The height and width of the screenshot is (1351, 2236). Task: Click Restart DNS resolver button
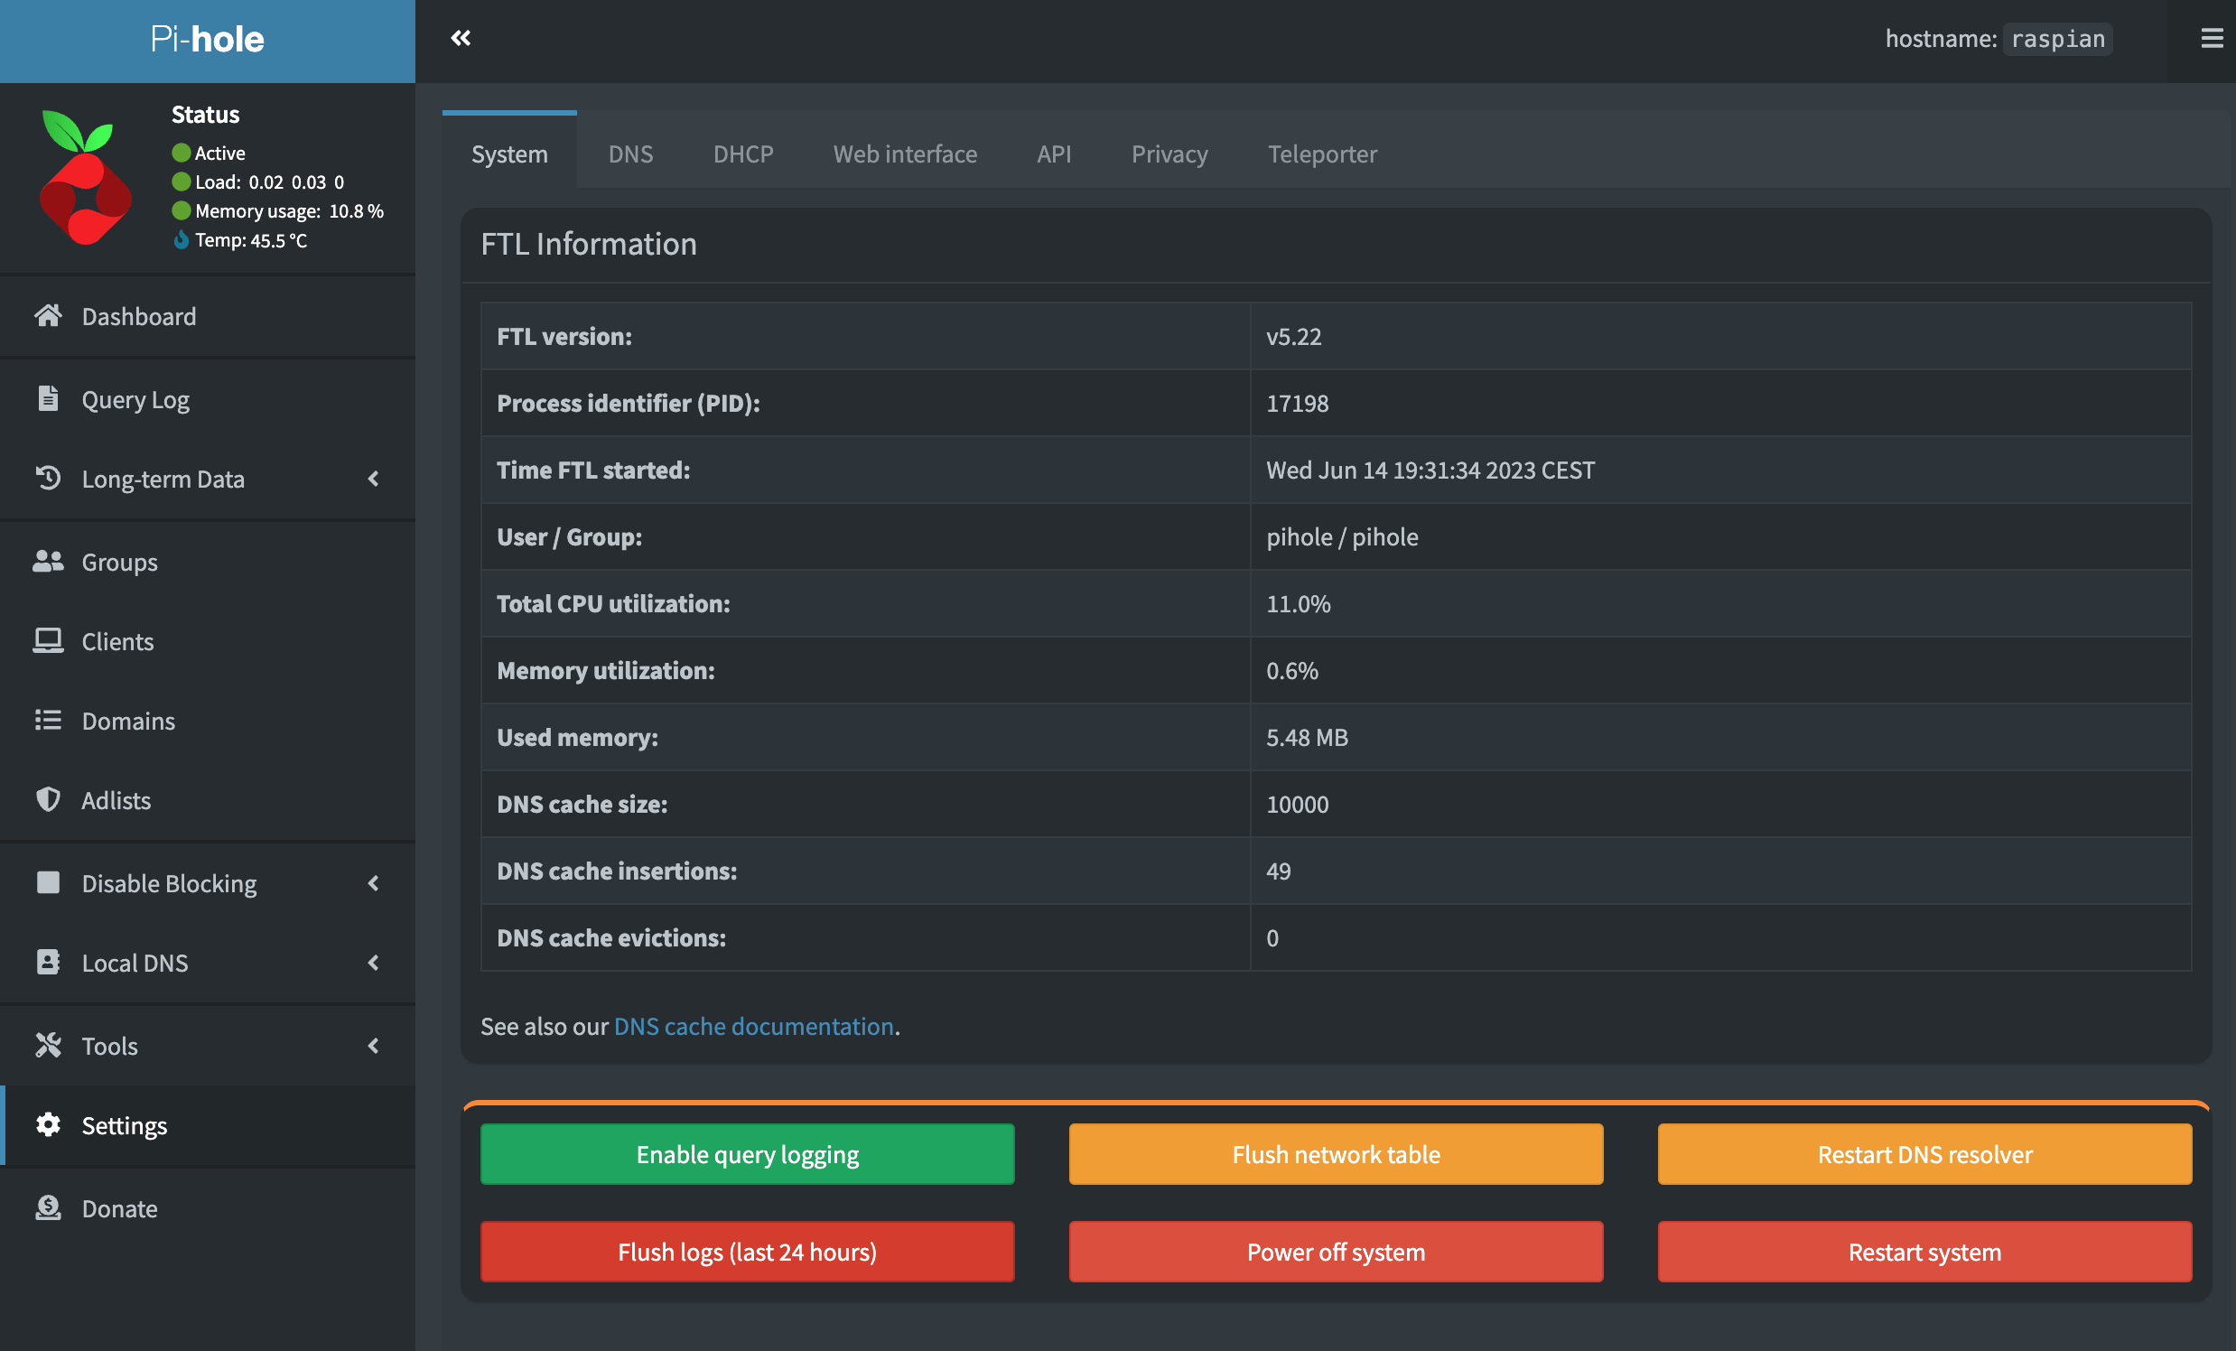pos(1924,1153)
